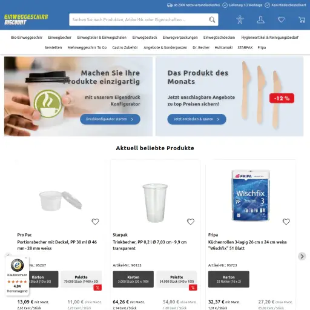Add Starpak Trinkbecher to wishlist
The height and width of the screenshot is (310, 310).
click(191, 222)
